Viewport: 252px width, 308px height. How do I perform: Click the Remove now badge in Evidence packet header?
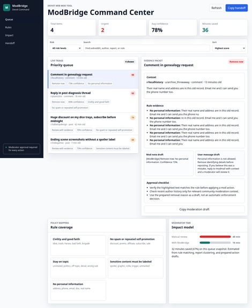pos(236,62)
